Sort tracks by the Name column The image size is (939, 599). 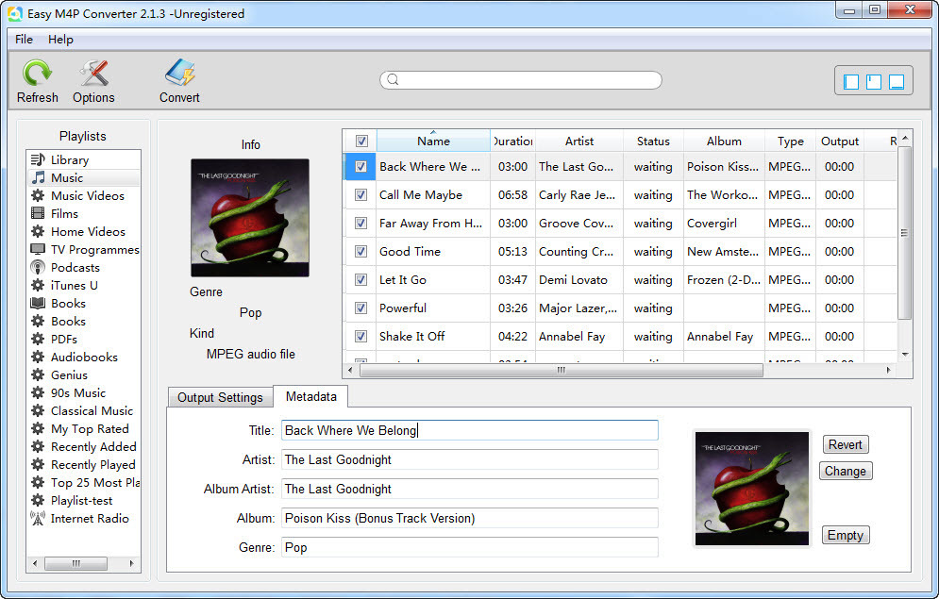coord(433,141)
